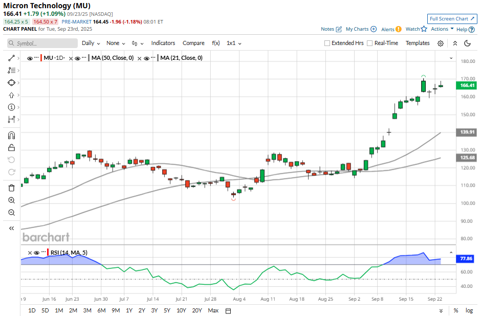482x316 pixels.
Task: Zoom in with magnifier plus
Action: coord(11,200)
